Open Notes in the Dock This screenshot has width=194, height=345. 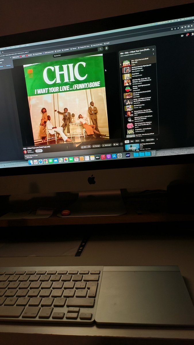(92, 158)
